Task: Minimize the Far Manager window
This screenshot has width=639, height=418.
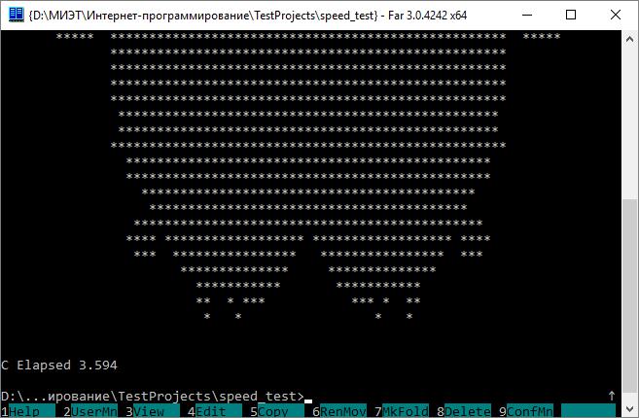Action: pyautogui.click(x=527, y=16)
